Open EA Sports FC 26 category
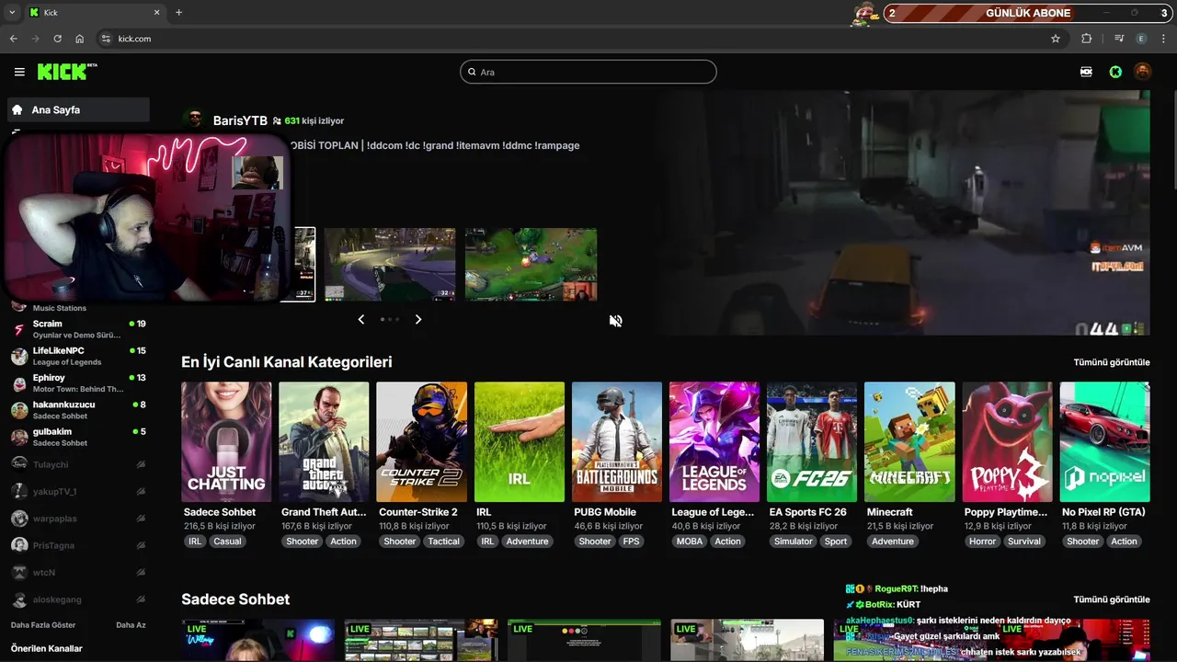Viewport: 1177px width, 662px height. coord(811,441)
